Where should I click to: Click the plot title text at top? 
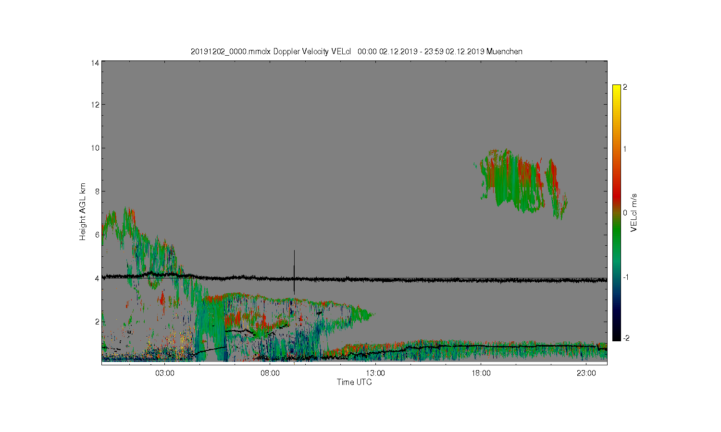click(x=356, y=51)
